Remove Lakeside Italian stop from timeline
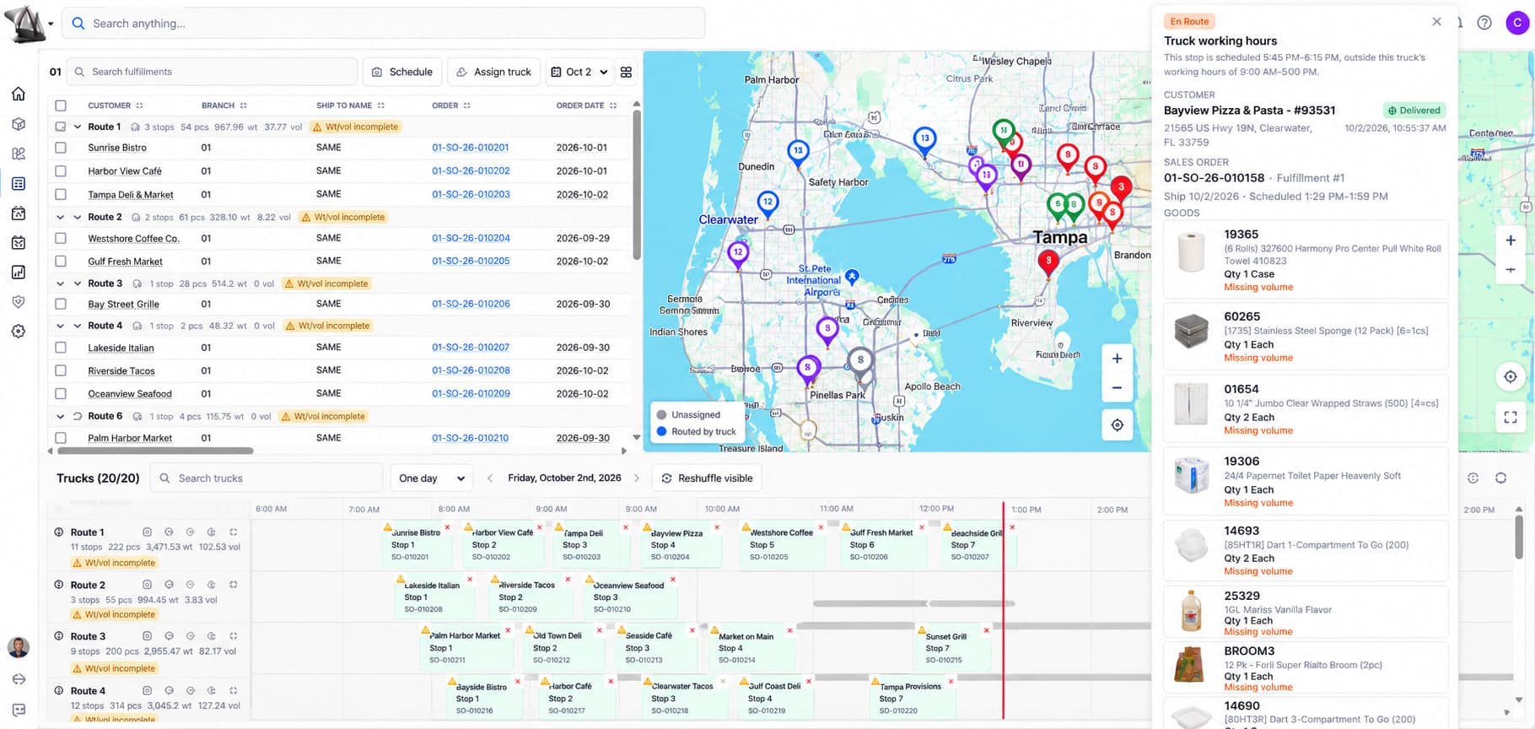Image resolution: width=1535 pixels, height=729 pixels. (x=470, y=579)
